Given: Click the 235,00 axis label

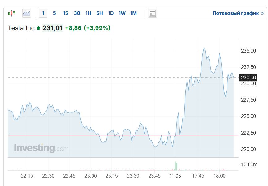Looking at the screenshot, I should pos(248,51).
